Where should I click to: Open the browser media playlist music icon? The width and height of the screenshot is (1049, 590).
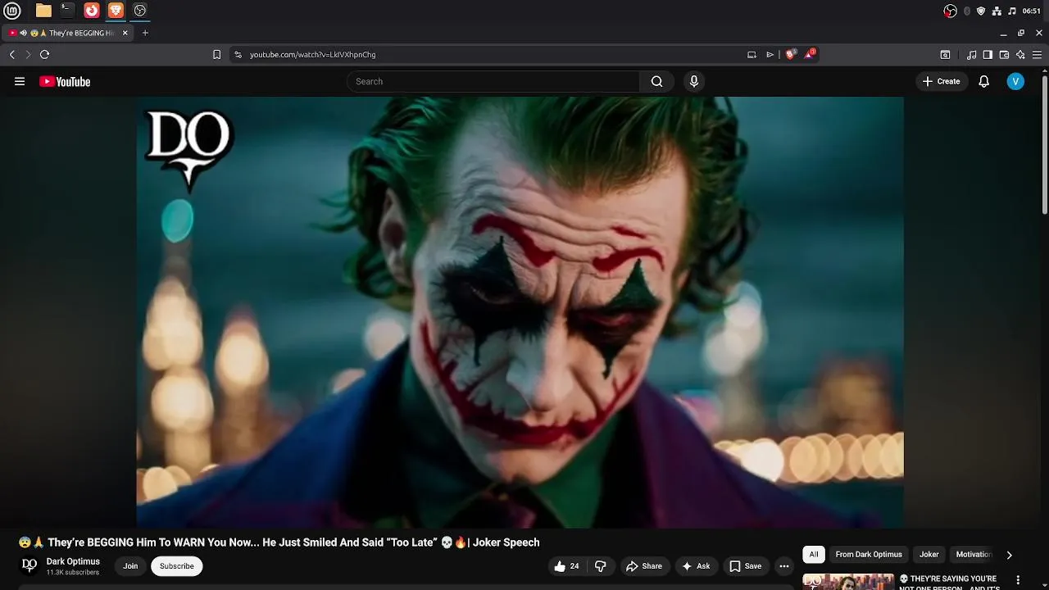point(972,55)
